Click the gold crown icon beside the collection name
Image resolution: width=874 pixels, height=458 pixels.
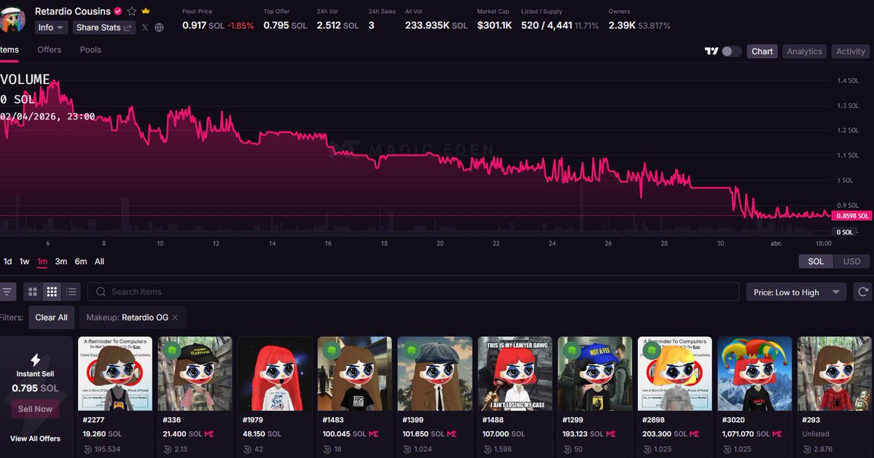146,11
